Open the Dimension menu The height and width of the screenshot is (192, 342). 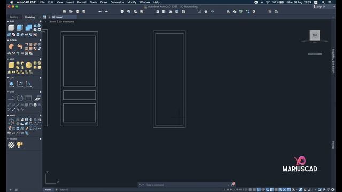point(117,2)
